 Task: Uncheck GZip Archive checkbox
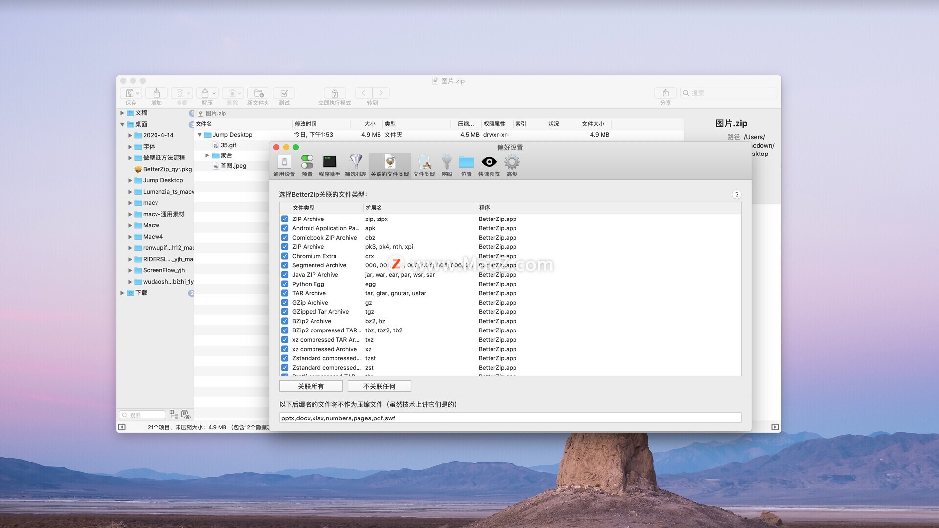click(285, 303)
